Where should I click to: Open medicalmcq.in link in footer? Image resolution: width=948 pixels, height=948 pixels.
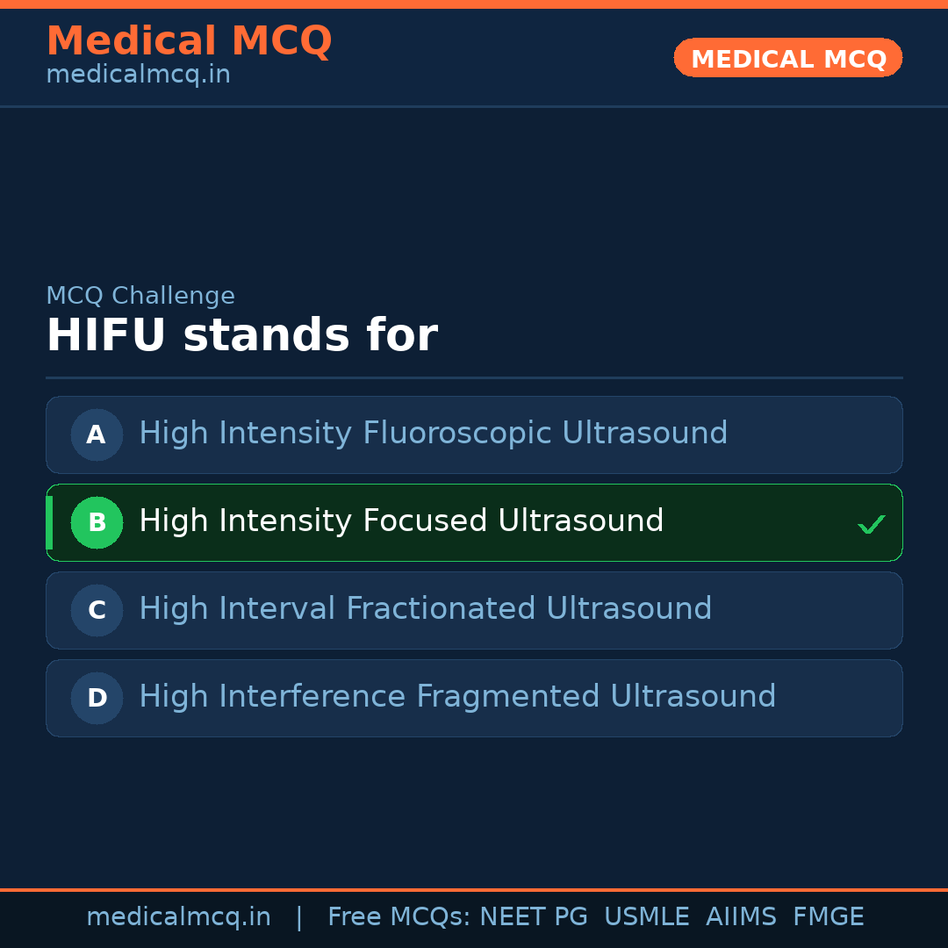(x=178, y=917)
